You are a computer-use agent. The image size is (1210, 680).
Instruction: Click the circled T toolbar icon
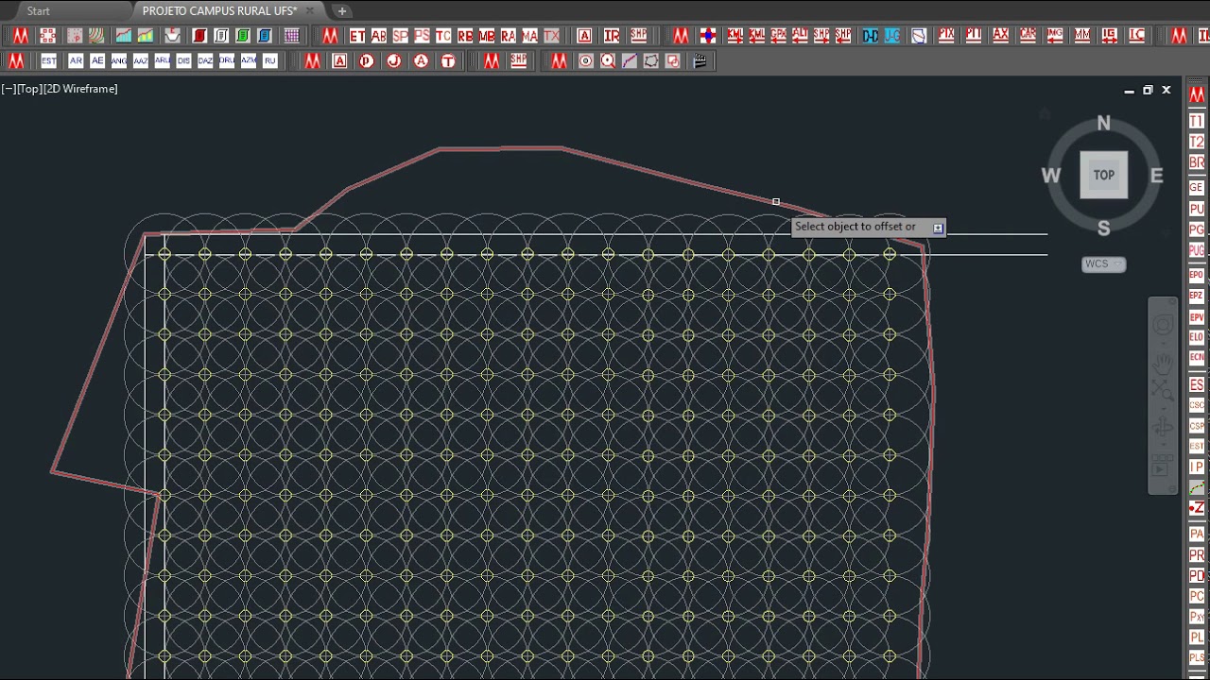tap(448, 60)
